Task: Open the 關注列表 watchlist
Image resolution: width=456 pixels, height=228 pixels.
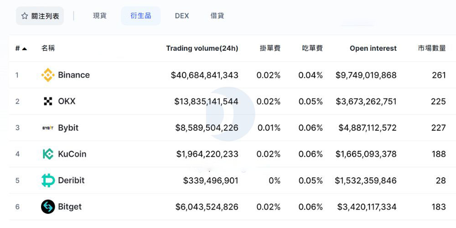Action: (x=40, y=16)
